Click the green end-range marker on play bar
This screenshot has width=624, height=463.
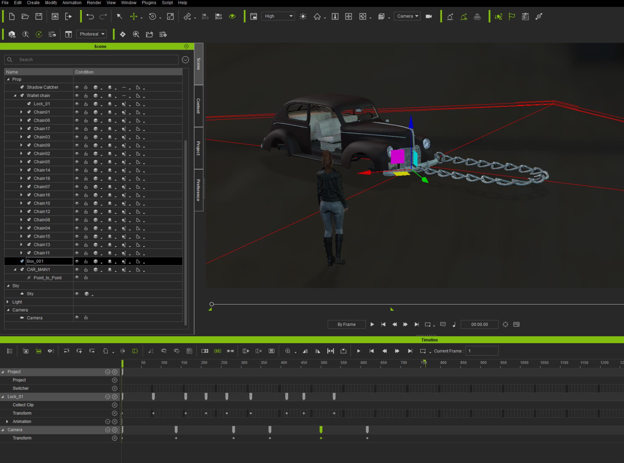click(392, 309)
